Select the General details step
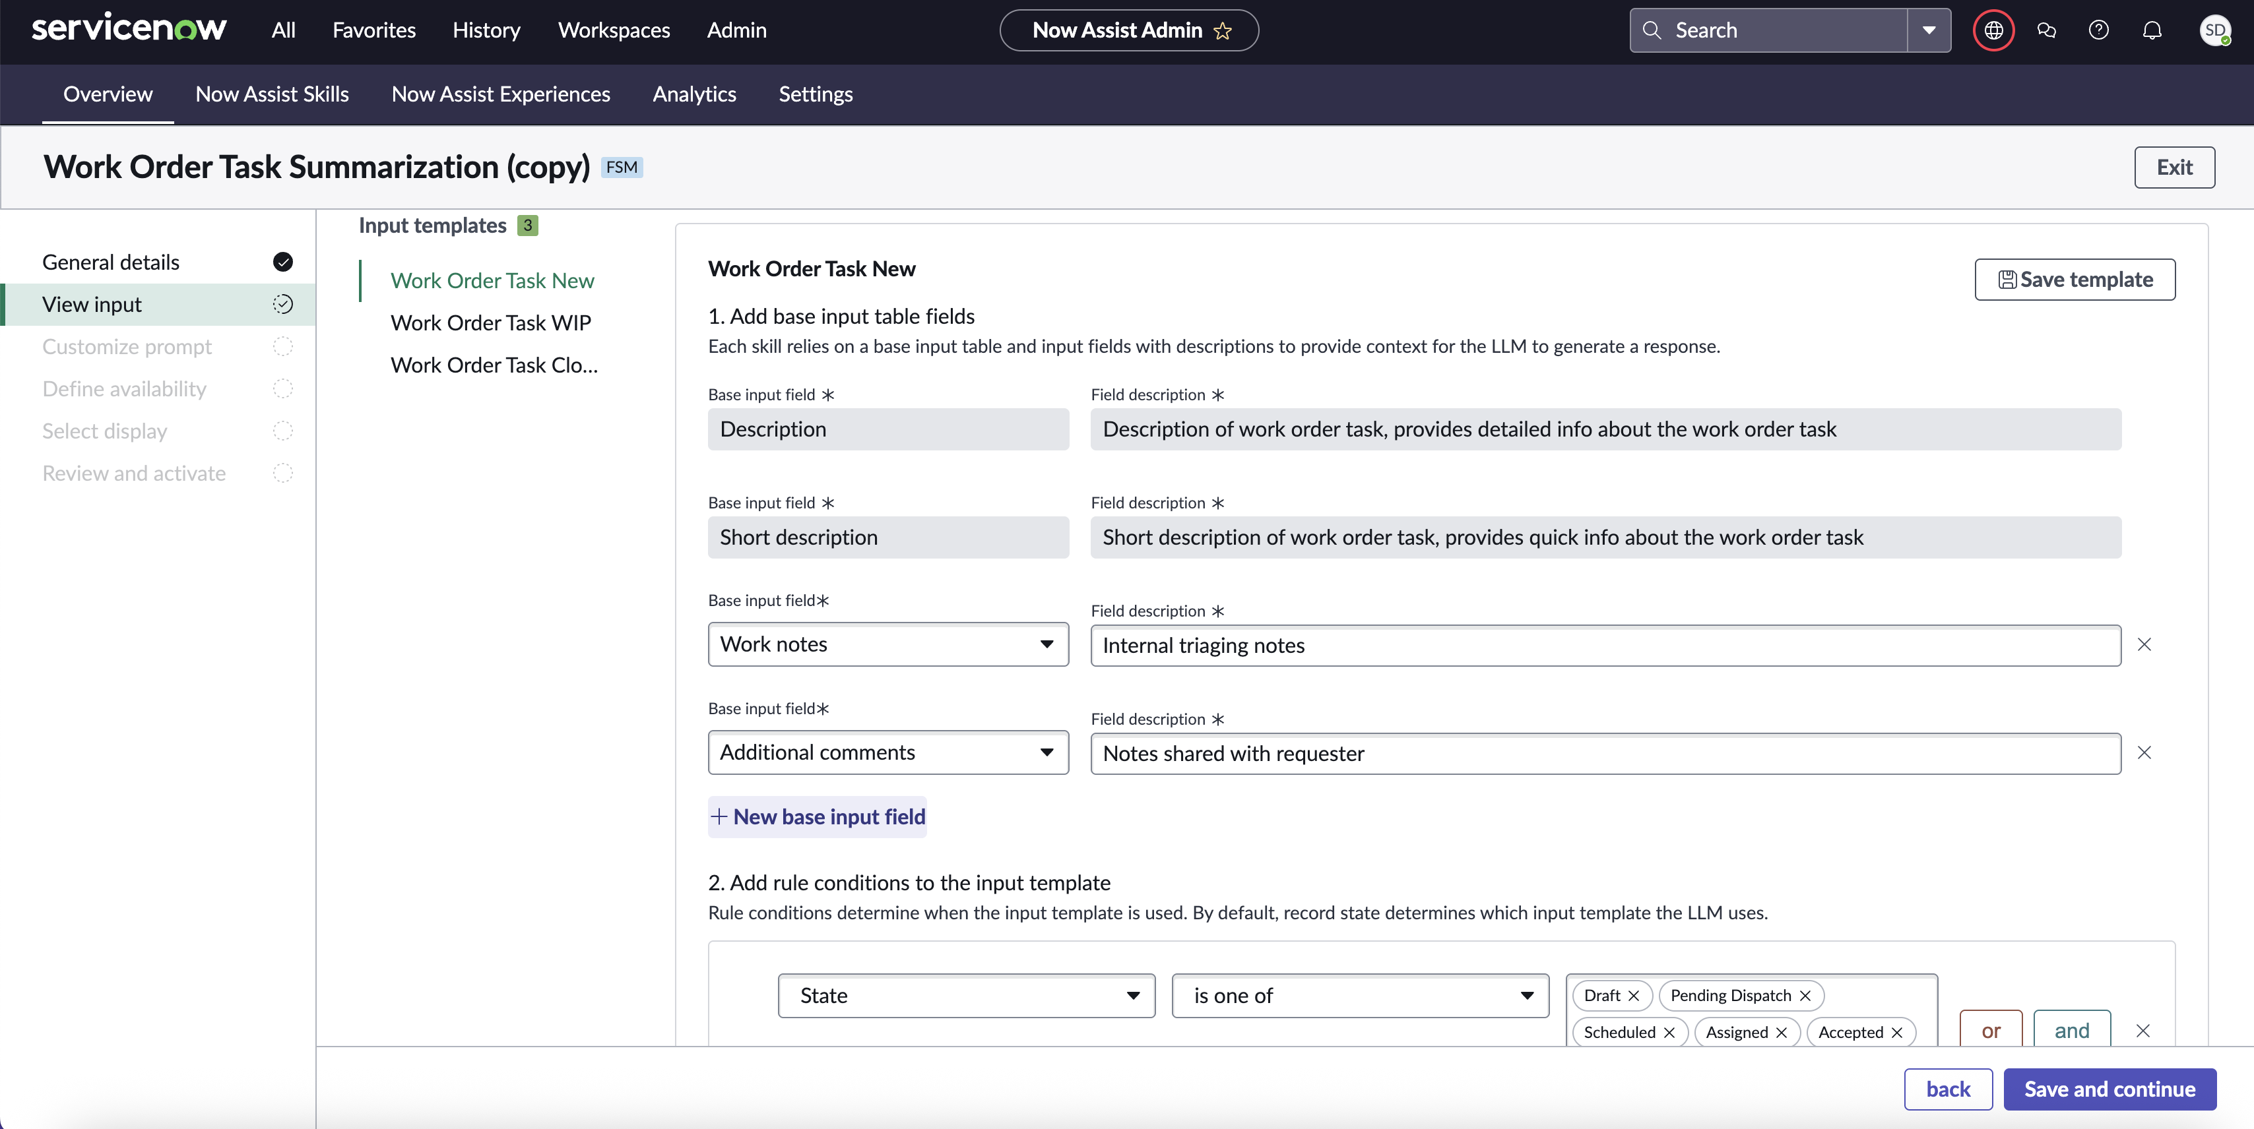Image resolution: width=2254 pixels, height=1129 pixels. 158,262
